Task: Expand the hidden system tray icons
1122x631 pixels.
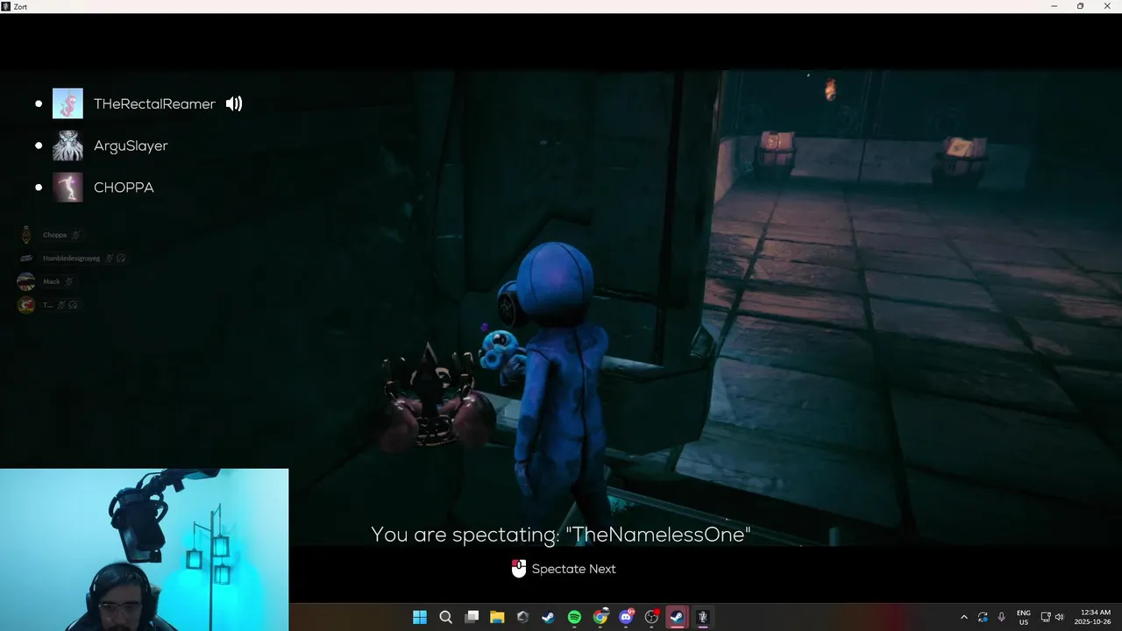Action: 964,617
